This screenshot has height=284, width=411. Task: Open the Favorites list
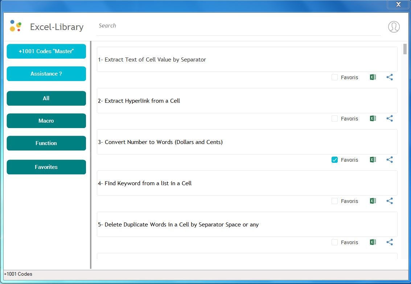(46, 167)
